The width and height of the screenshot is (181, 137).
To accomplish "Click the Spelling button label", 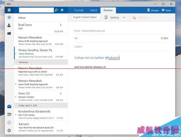I will 114,18.
